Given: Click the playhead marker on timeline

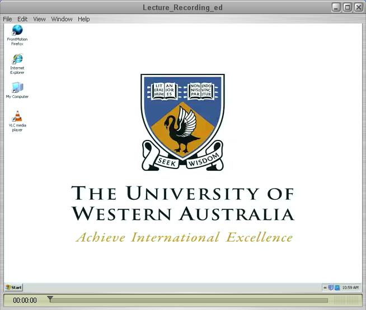Looking at the screenshot, I should tap(50, 299).
